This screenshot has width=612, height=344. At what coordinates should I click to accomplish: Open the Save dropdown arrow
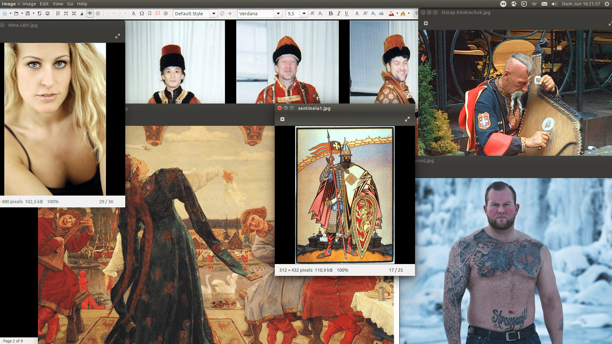(33, 14)
